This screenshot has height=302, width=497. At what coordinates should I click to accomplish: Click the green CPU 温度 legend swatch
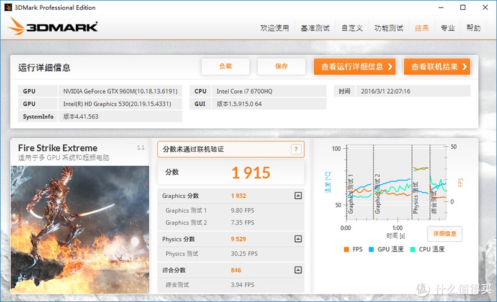pos(413,249)
